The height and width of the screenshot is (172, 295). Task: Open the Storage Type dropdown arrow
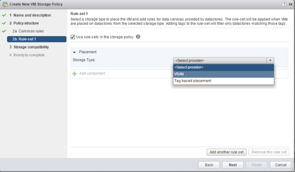coord(270,60)
